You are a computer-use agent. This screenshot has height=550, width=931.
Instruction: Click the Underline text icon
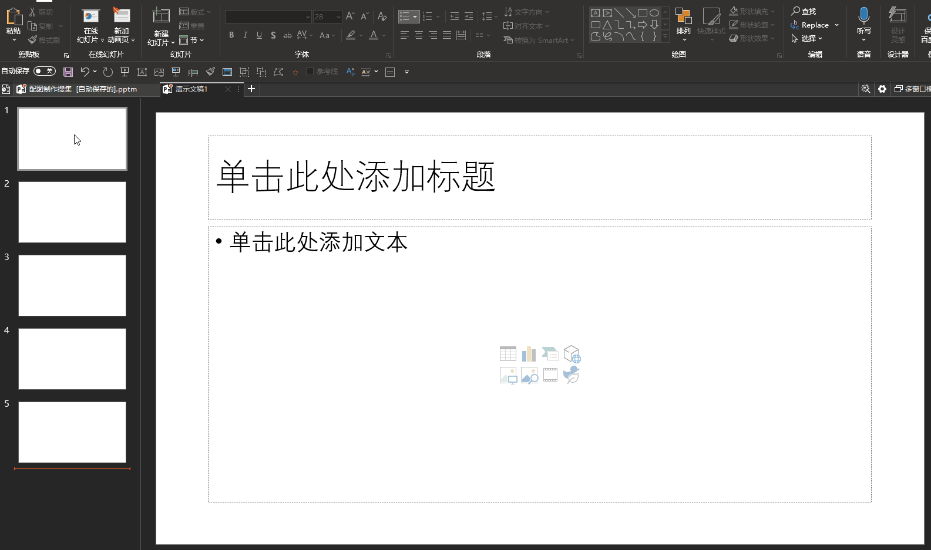point(259,35)
